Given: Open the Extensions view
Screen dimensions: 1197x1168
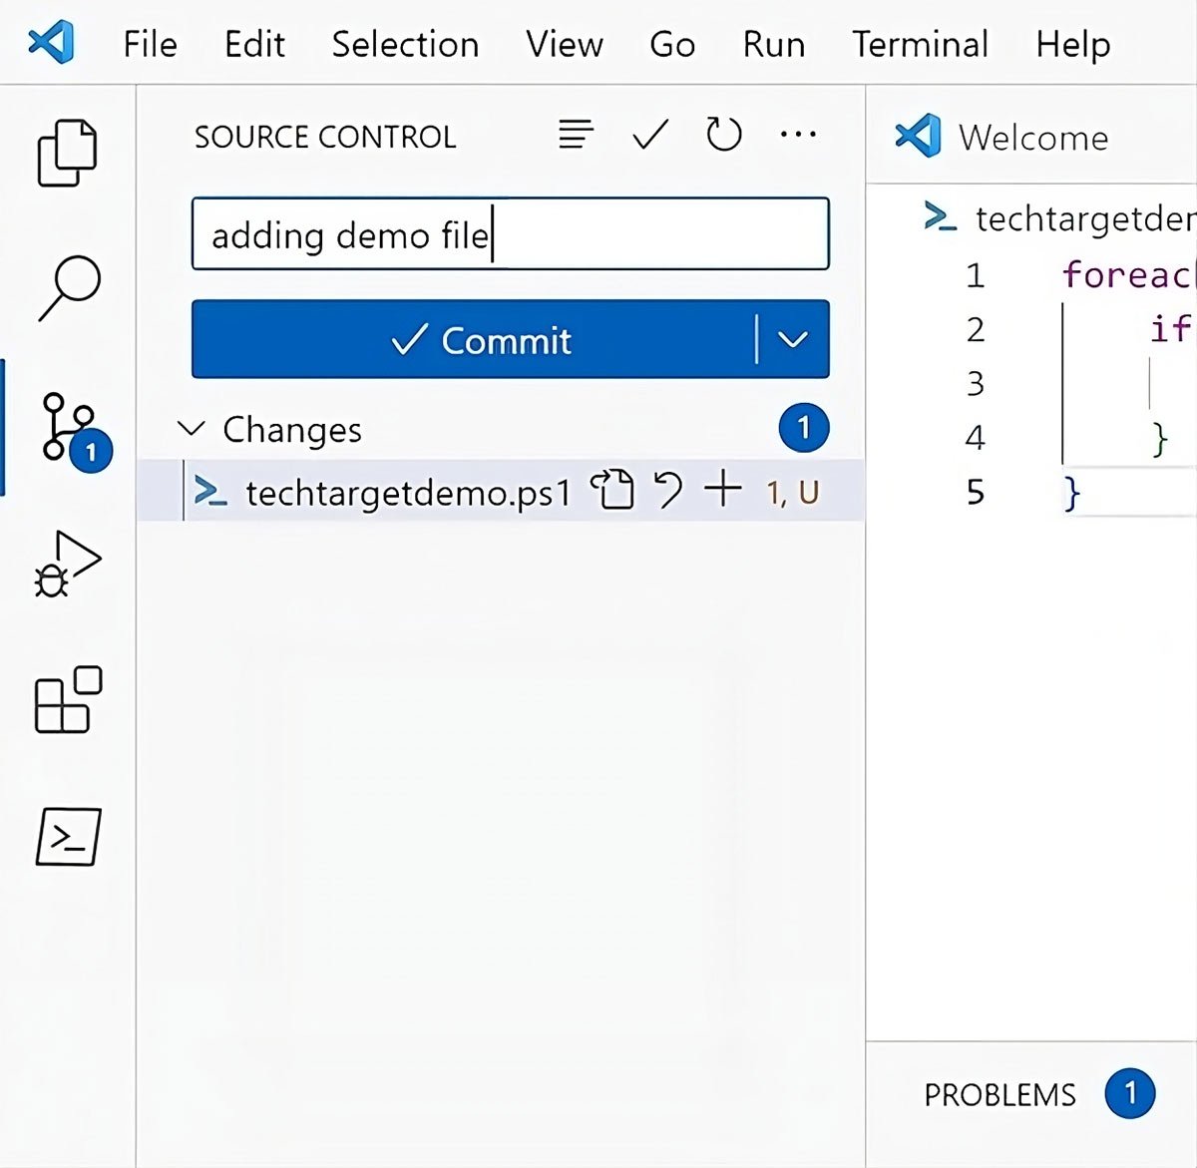Looking at the screenshot, I should [x=68, y=699].
